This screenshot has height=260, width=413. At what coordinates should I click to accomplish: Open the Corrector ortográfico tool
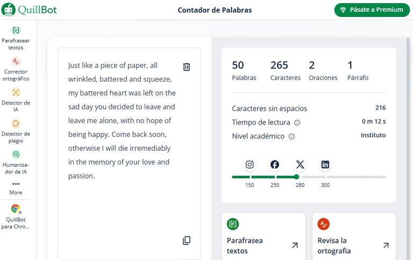(x=16, y=69)
